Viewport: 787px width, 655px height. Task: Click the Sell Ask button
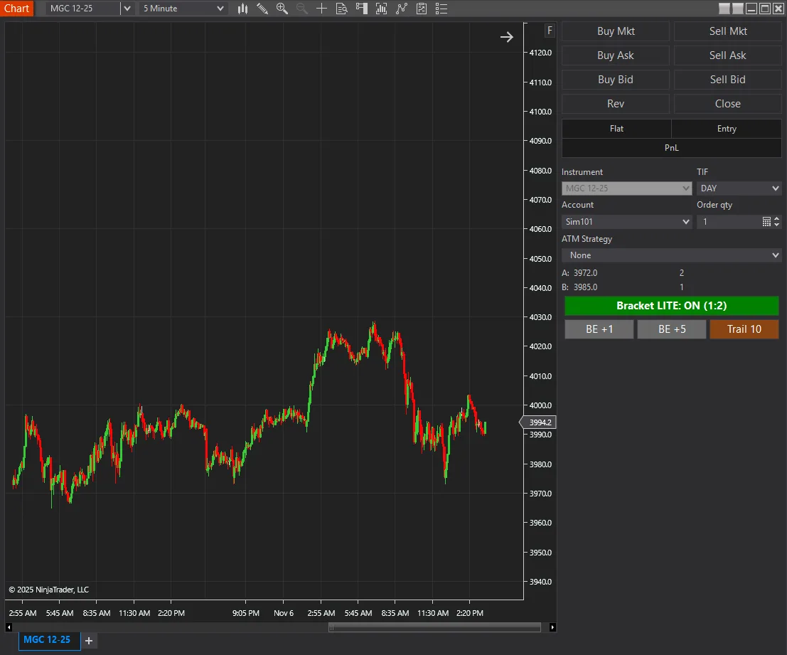tap(728, 55)
